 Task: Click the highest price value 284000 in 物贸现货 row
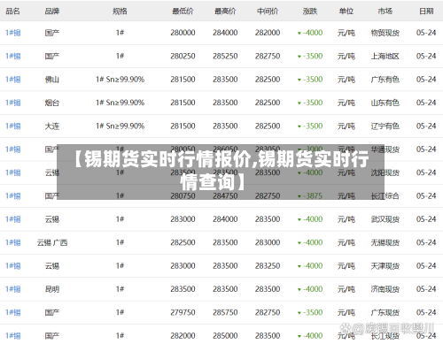point(225,33)
